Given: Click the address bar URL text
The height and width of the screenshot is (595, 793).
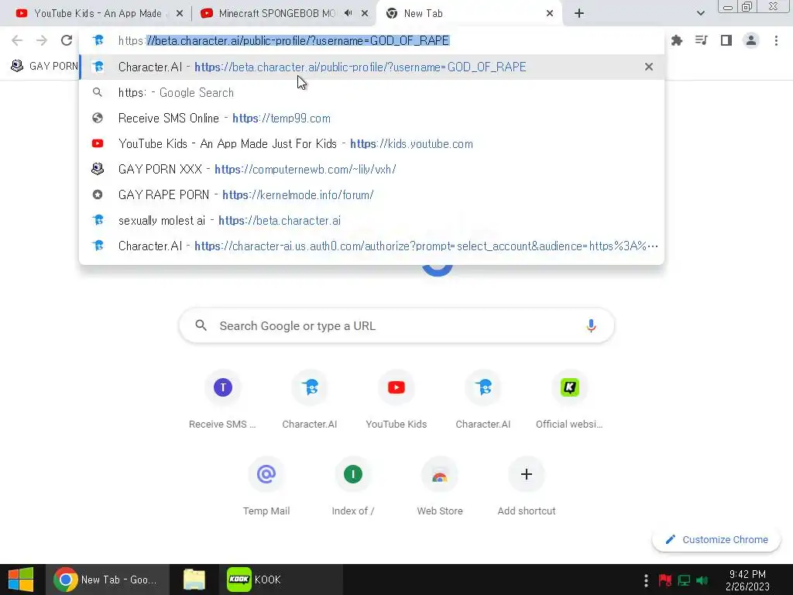Looking at the screenshot, I should [283, 40].
